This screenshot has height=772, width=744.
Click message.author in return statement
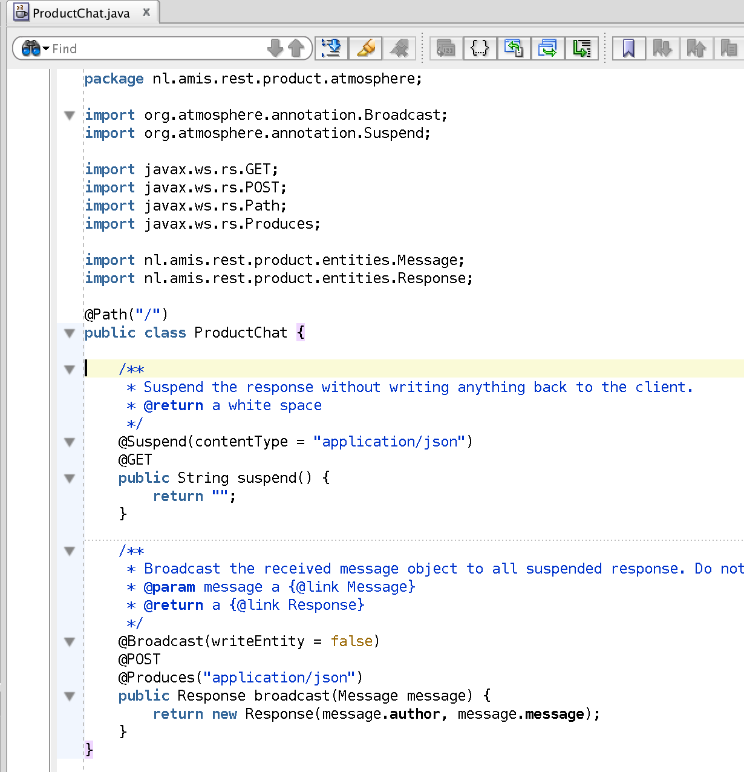tap(381, 714)
